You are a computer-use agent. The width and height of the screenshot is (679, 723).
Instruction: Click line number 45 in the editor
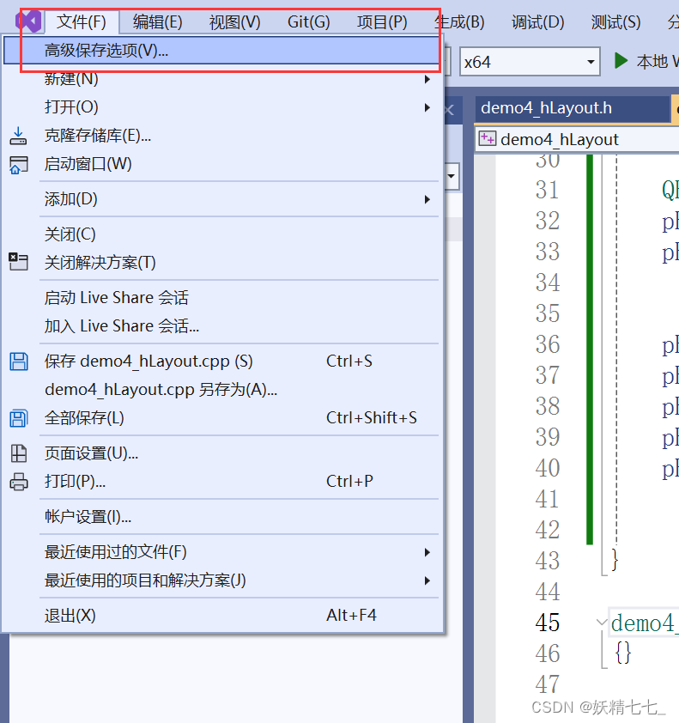[547, 623]
